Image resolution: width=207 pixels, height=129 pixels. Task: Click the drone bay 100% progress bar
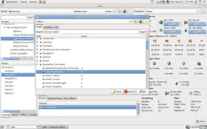coord(197,24)
